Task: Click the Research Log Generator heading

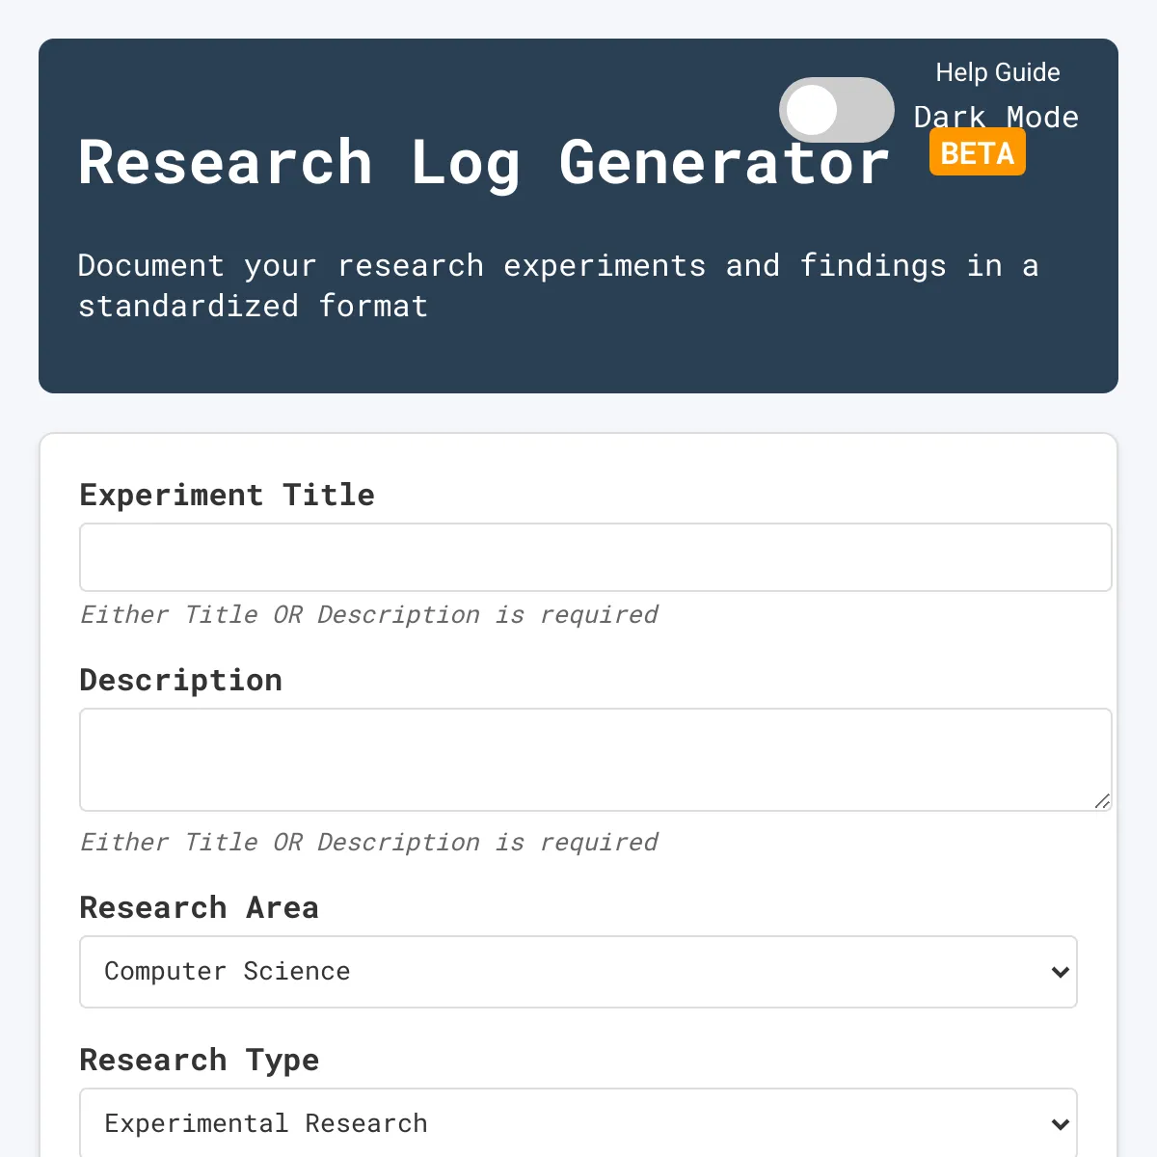Action: 482,162
